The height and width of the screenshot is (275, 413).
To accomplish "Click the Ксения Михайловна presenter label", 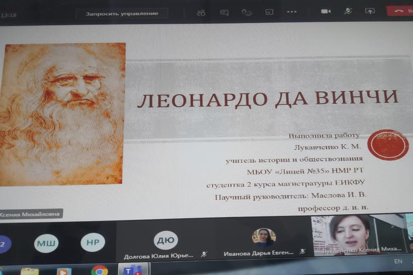I will [31, 214].
